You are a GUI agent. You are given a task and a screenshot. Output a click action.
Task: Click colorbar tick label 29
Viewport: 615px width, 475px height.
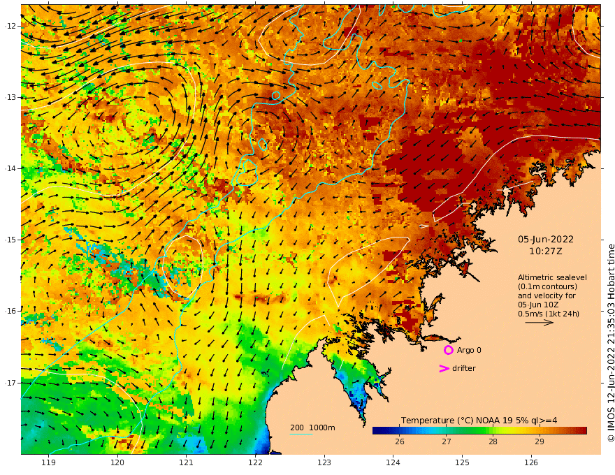[540, 441]
